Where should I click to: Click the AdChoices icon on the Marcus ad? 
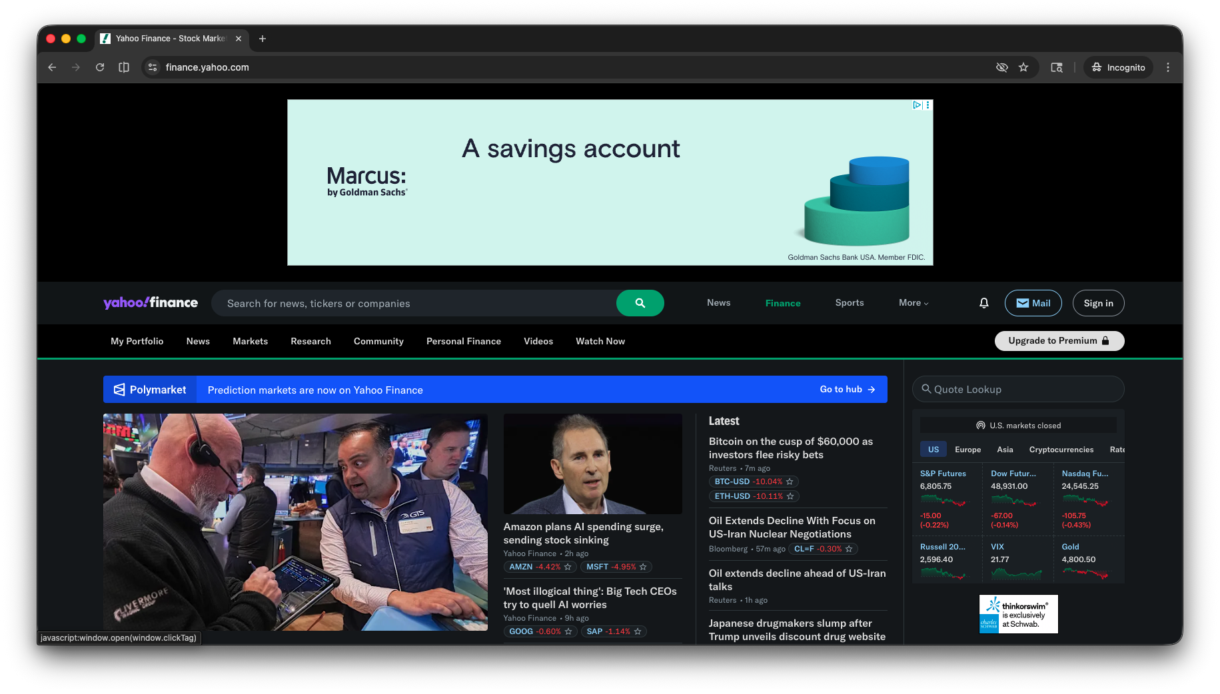point(917,105)
